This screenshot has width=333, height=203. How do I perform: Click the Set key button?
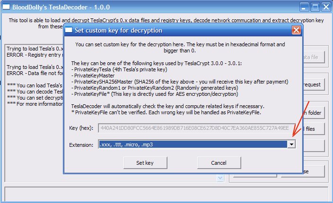click(145, 163)
